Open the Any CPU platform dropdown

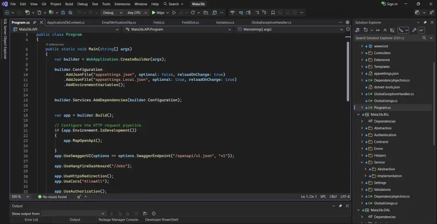click(x=137, y=13)
